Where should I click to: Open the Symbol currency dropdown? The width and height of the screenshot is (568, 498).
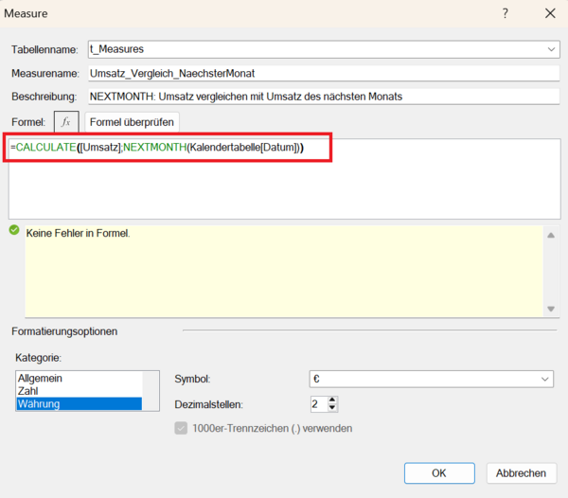point(545,379)
